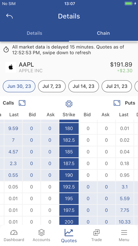138x246 pixels.
Task: Tap the Calls Bid column header
Action: (32, 115)
